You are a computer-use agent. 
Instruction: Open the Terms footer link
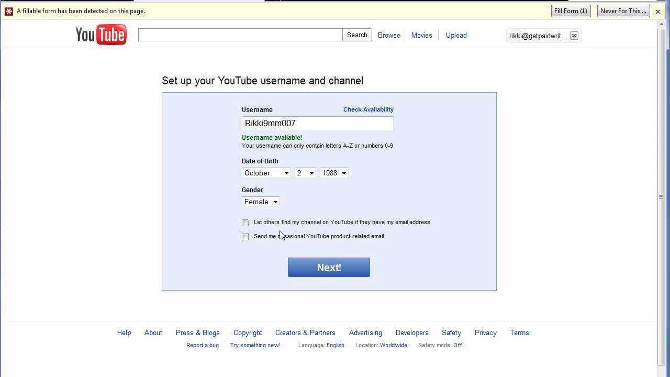tap(519, 332)
